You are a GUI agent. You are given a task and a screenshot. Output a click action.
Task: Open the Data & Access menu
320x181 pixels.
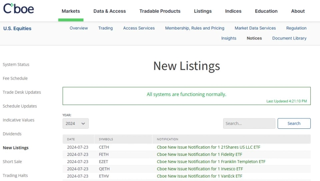point(110,11)
